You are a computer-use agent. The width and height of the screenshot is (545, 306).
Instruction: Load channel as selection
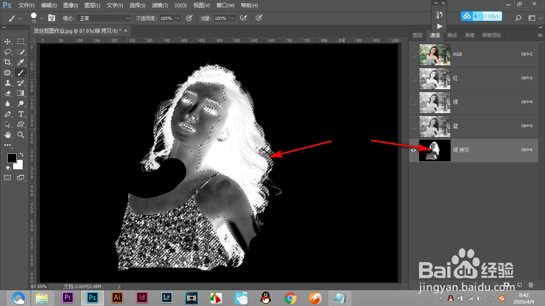[495, 285]
